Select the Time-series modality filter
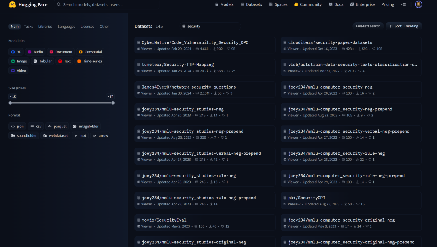 pos(89,61)
